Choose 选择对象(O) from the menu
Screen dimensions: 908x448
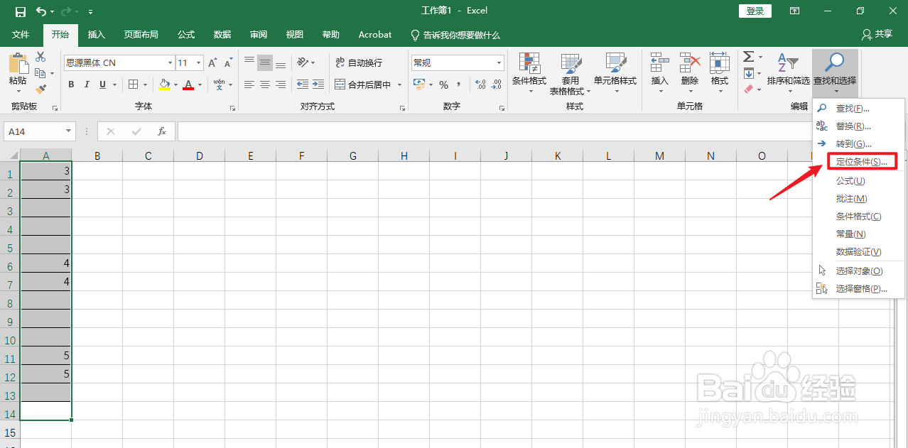click(858, 271)
